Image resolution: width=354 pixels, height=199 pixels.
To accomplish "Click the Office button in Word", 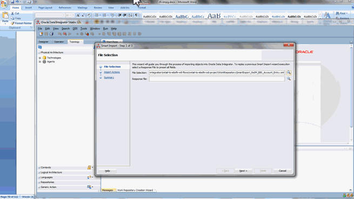I will [x=4, y=4].
